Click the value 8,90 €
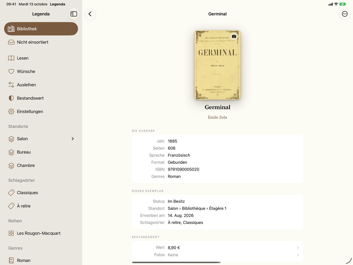The image size is (353, 265). pyautogui.click(x=174, y=248)
